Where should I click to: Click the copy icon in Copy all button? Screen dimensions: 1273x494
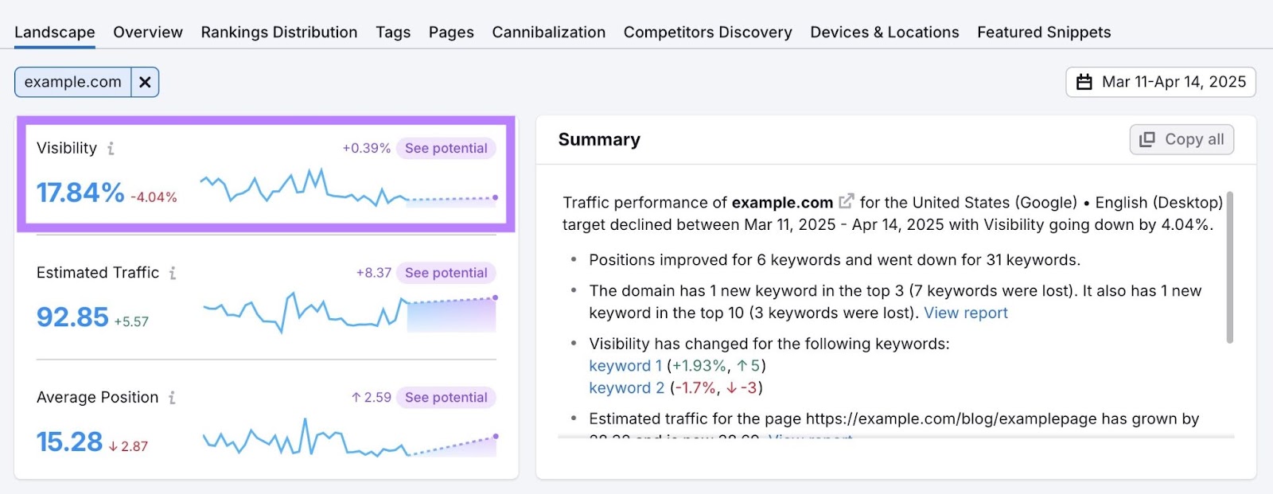coord(1147,140)
